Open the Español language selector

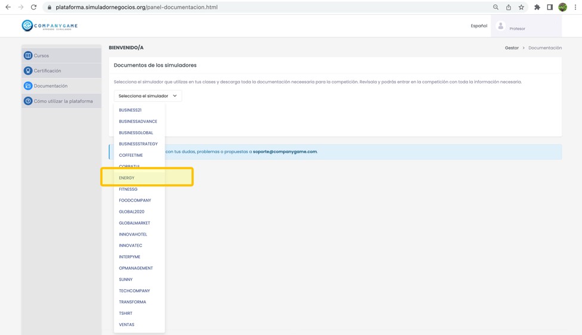[479, 26]
